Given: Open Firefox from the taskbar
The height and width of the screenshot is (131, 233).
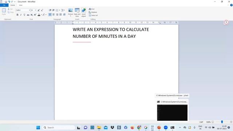Looking at the screenshot, I should tap(132, 127).
